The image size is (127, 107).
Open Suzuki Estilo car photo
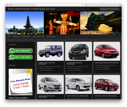[x=78, y=51]
